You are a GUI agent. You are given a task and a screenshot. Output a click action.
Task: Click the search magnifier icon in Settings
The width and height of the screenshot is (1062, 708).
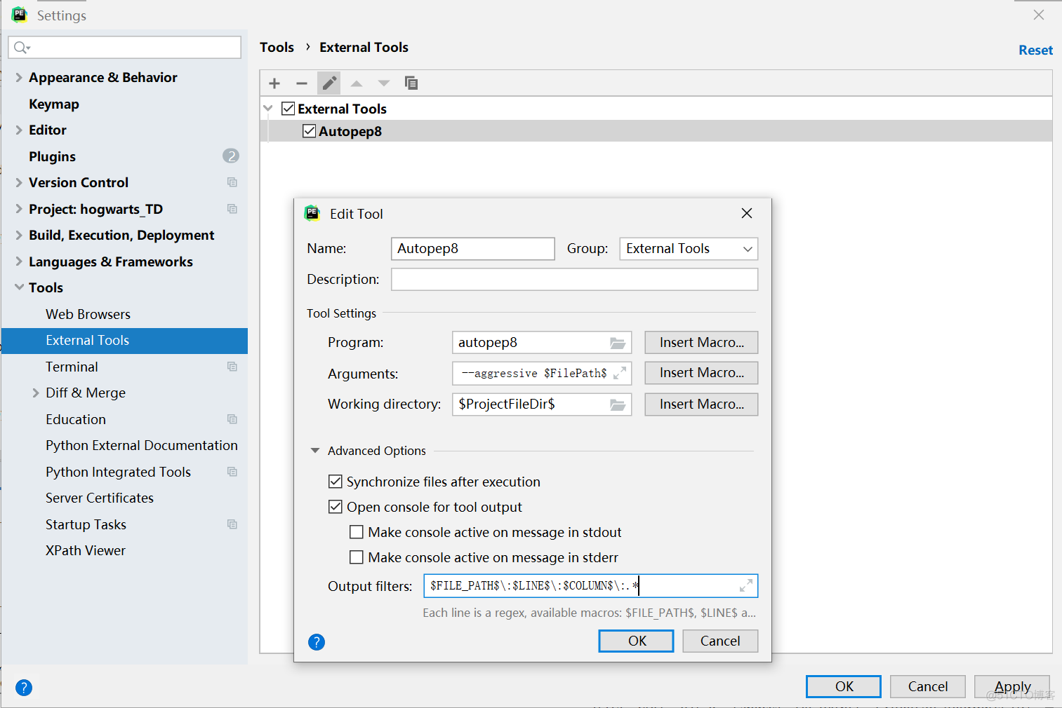click(22, 48)
